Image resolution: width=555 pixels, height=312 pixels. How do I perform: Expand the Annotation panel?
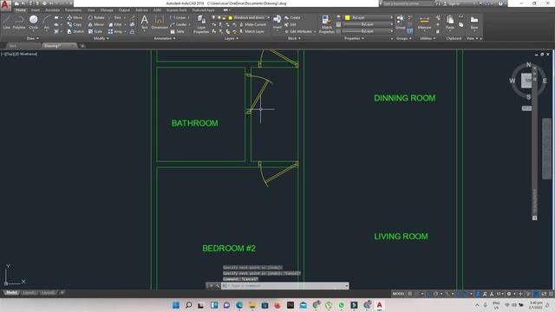165,38
